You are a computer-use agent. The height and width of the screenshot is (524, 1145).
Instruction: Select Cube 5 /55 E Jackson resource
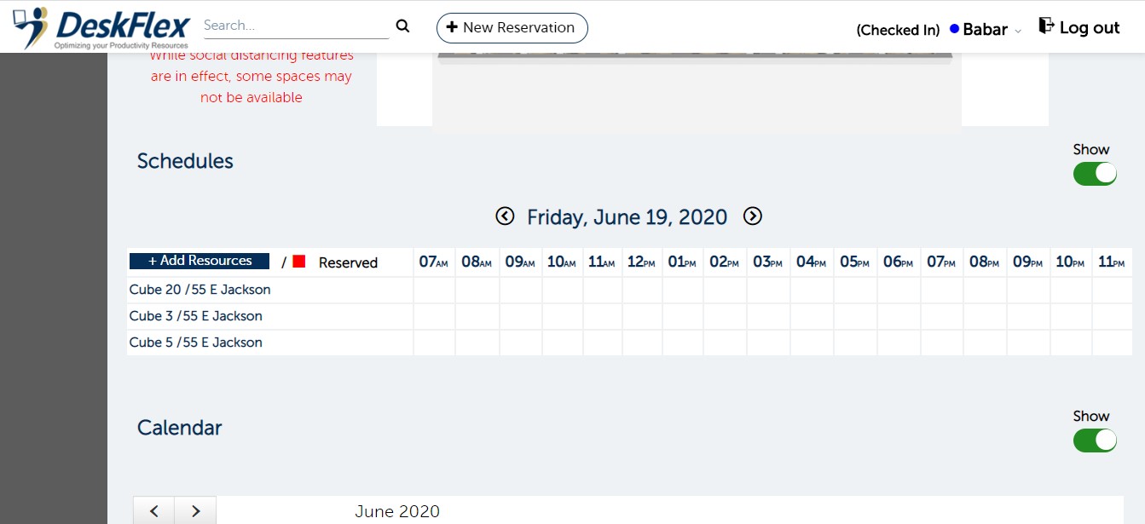tap(196, 343)
